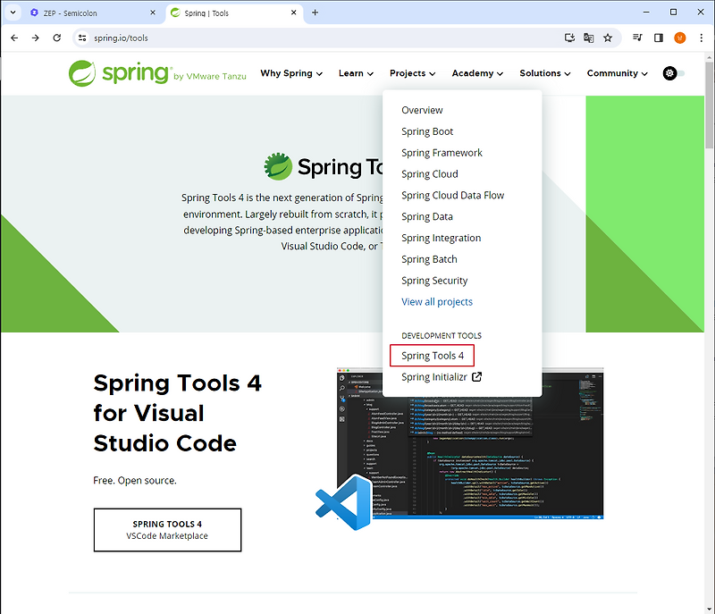Open a new browser tab

pyautogui.click(x=315, y=13)
